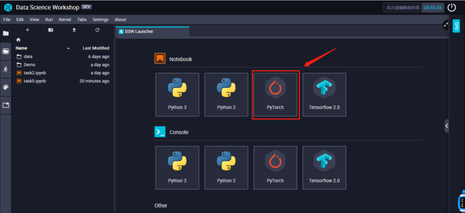Click the 本次连接剩余时间 label
This screenshot has height=213, width=465.
click(403, 8)
